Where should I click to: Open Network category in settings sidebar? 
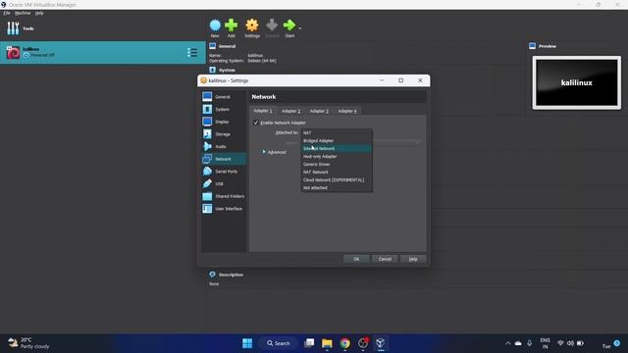(224, 159)
